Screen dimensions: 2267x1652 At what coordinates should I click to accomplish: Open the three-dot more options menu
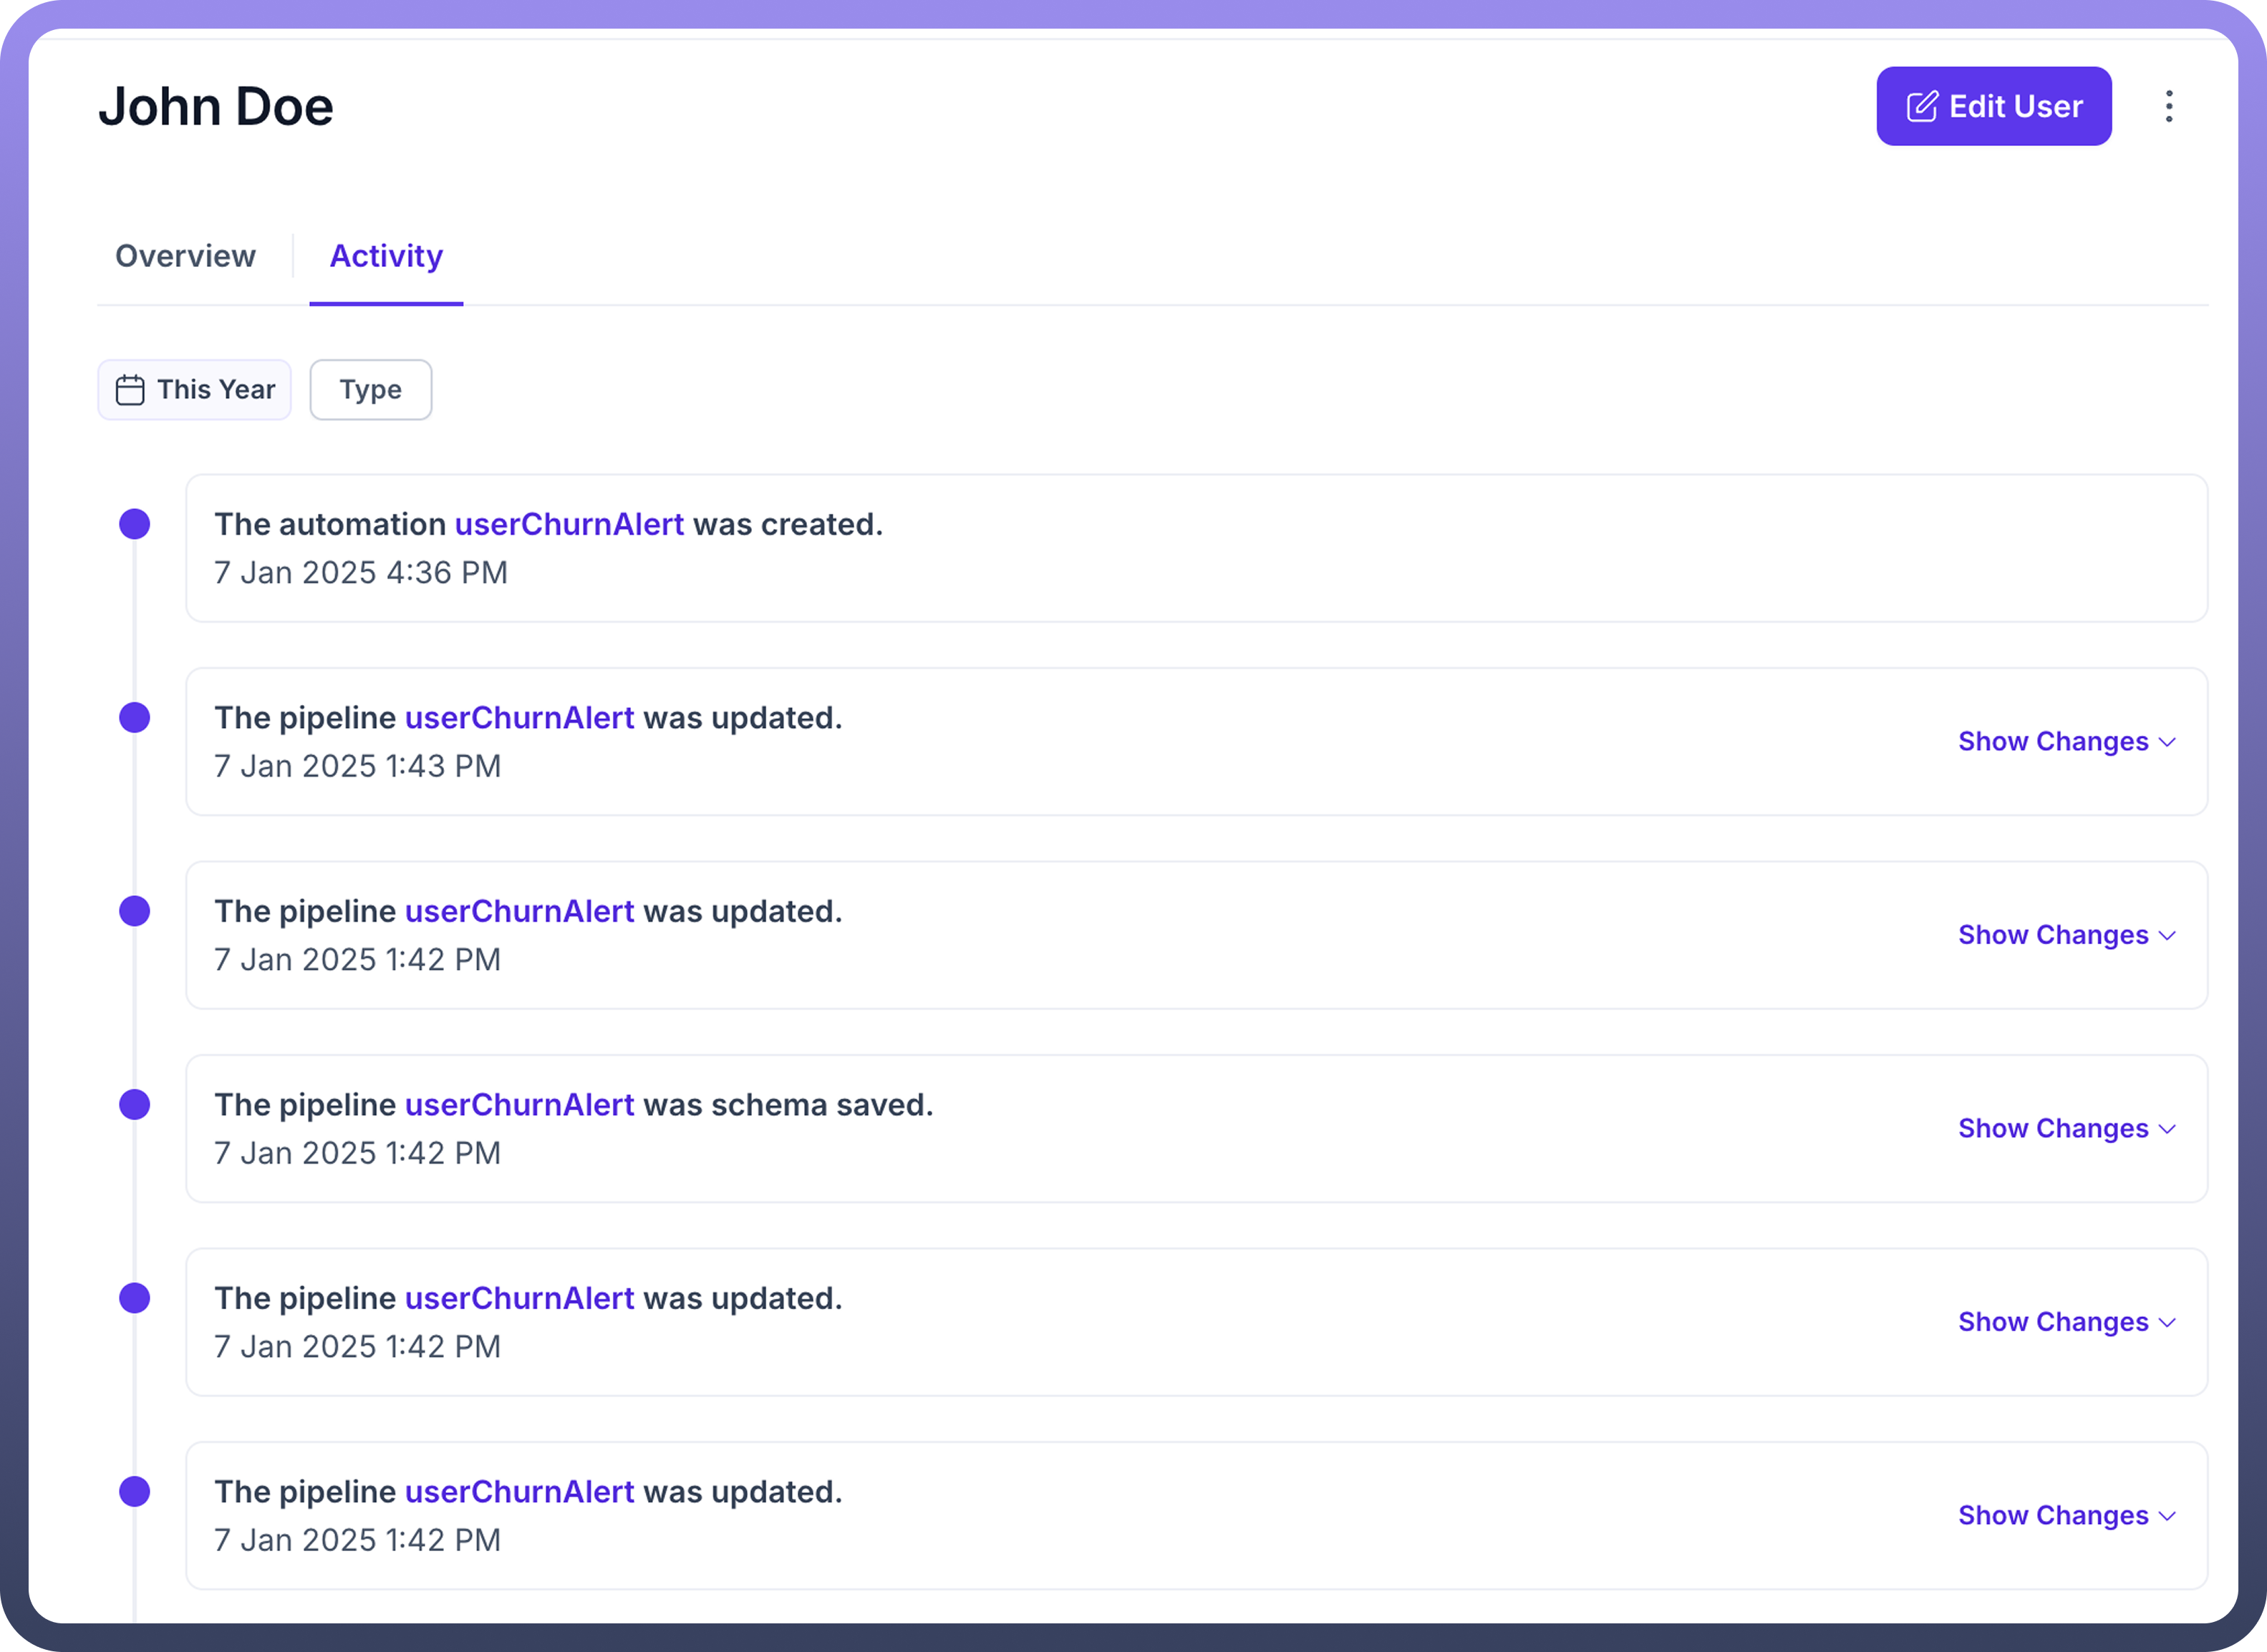[x=2168, y=106]
